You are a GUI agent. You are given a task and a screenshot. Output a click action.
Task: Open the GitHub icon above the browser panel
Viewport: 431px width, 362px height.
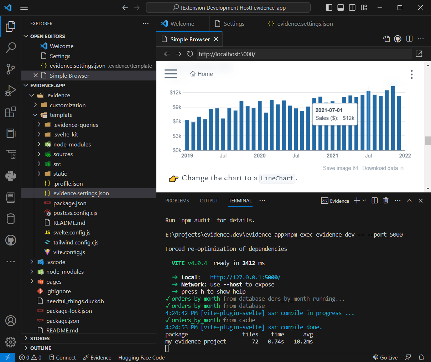(x=398, y=39)
